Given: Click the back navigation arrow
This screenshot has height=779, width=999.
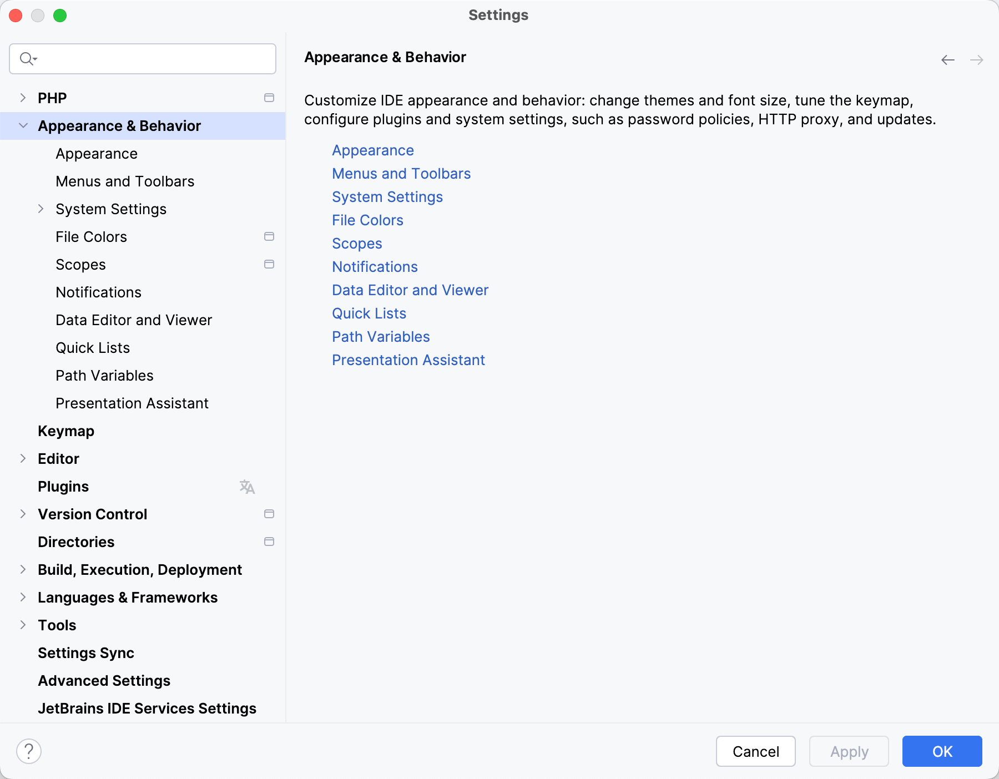Looking at the screenshot, I should coord(947,59).
